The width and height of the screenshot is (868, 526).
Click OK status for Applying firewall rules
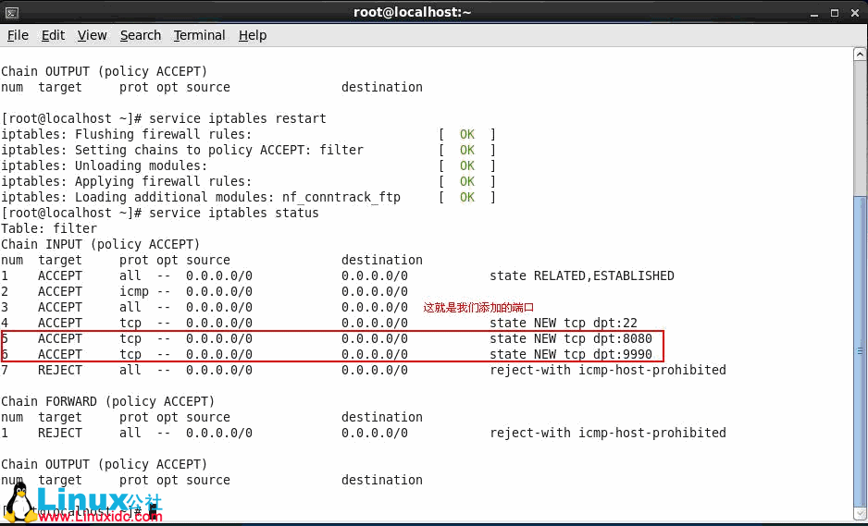click(467, 181)
